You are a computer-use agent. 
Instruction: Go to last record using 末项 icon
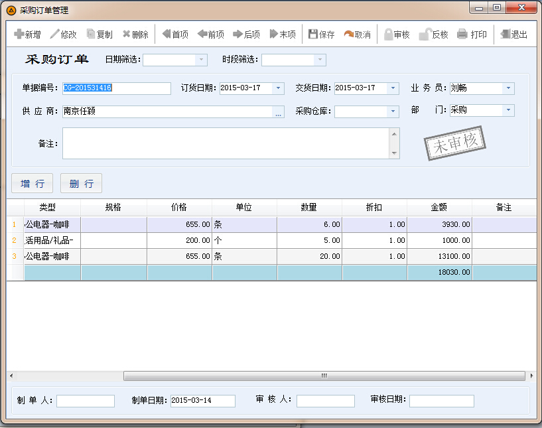coord(283,35)
